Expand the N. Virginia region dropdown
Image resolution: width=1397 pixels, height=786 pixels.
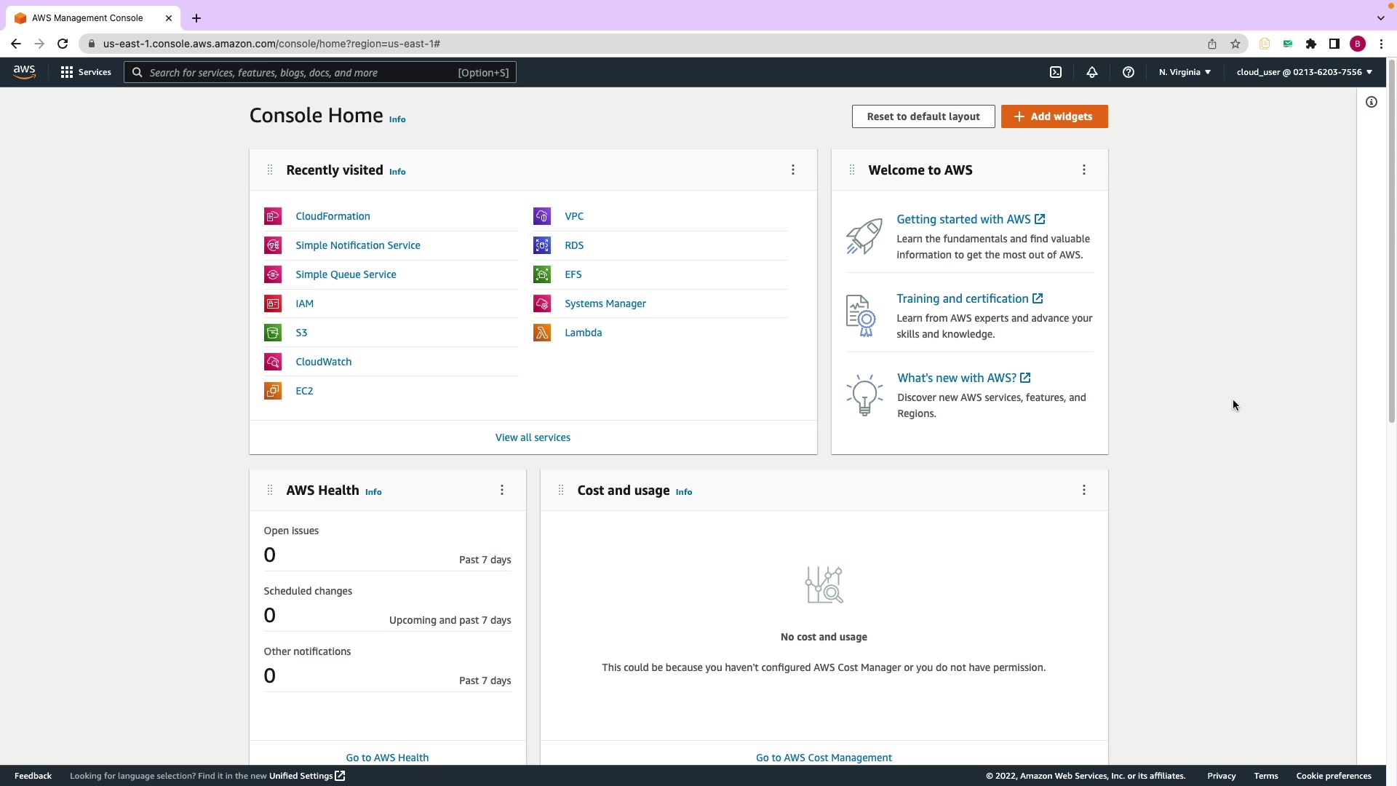tap(1185, 72)
